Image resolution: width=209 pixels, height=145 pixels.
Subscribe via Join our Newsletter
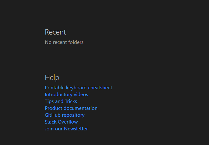coord(66,129)
